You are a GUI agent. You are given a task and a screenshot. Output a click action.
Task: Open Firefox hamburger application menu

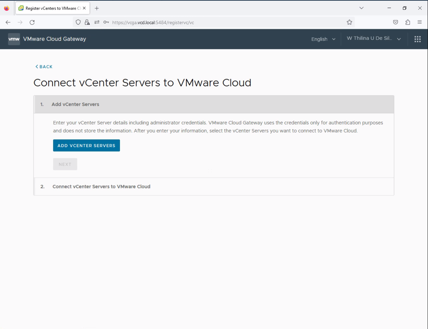[420, 22]
